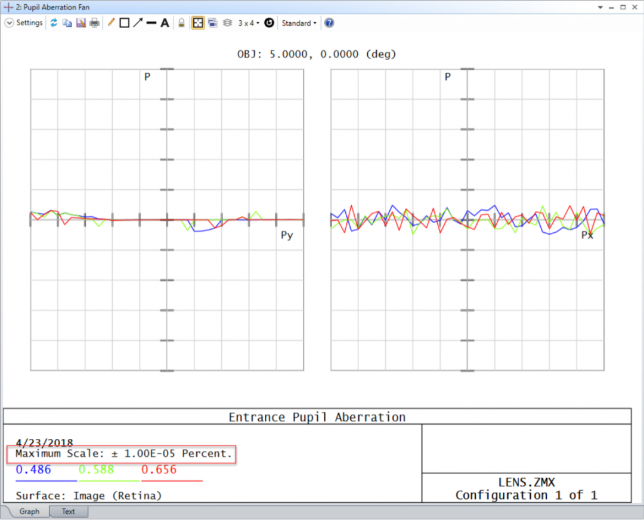The height and width of the screenshot is (520, 644).
Task: Toggle aspect ratio fit mode
Action: 197,23
